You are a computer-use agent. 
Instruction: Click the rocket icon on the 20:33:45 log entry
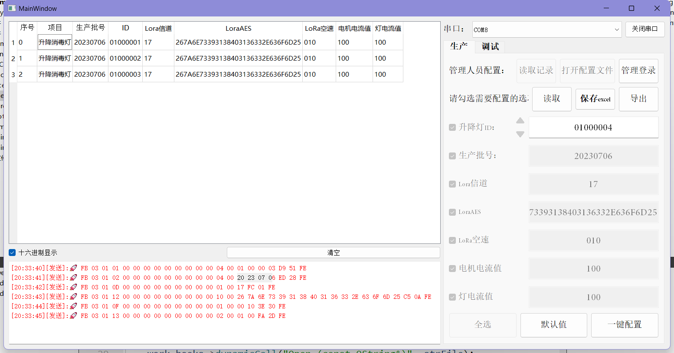point(74,316)
